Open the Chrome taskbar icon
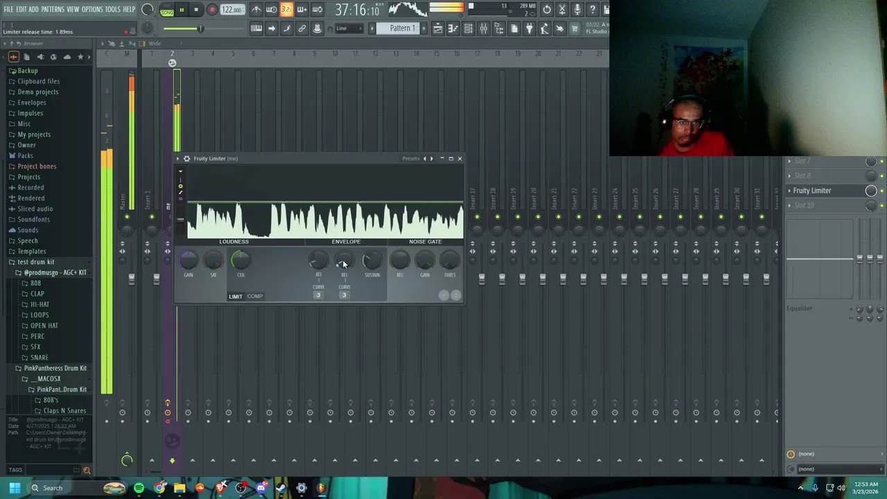887x499 pixels. click(160, 488)
